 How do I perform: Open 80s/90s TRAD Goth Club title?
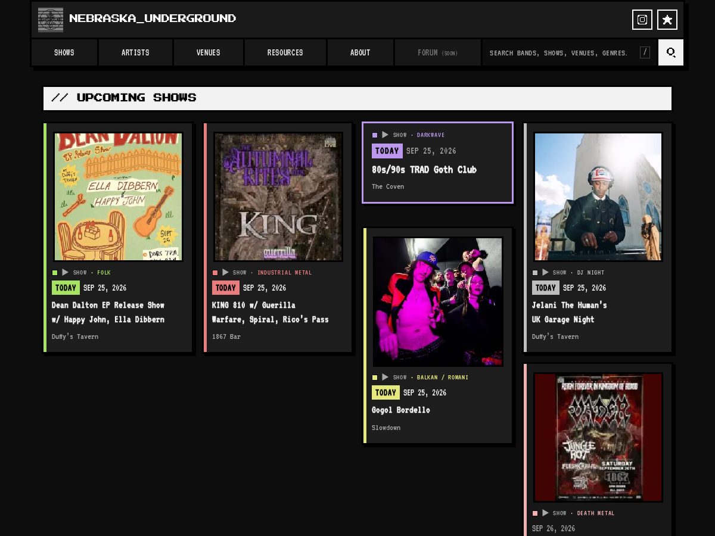[x=424, y=170]
